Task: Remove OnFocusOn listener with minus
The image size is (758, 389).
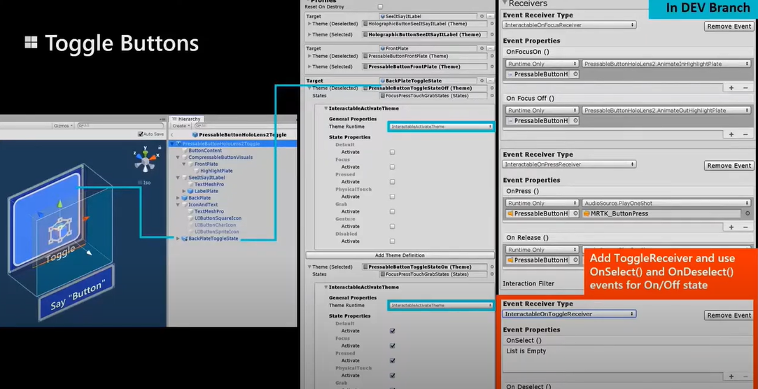Action: (745, 88)
